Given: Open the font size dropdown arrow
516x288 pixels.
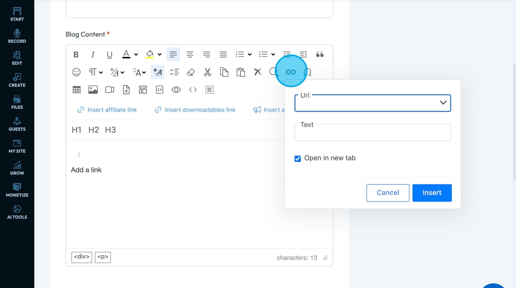Looking at the screenshot, I should pyautogui.click(x=144, y=72).
